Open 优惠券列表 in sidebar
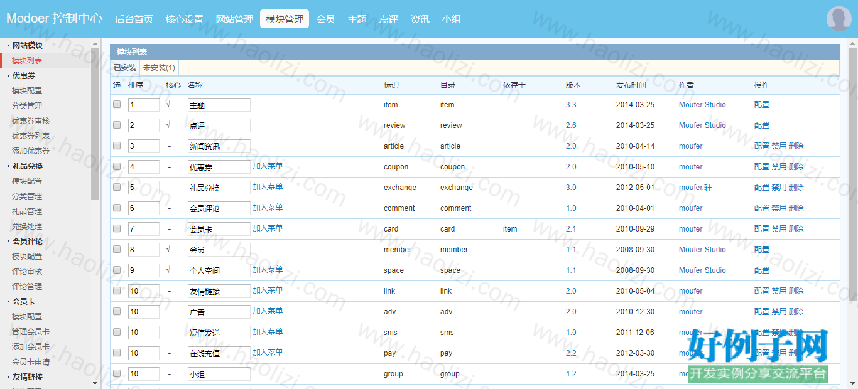Screen dimensions: 858x389 [x=31, y=136]
